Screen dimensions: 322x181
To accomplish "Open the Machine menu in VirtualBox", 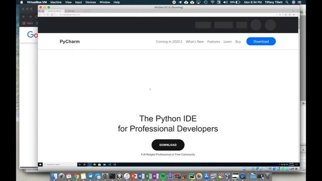I will 56,2.
